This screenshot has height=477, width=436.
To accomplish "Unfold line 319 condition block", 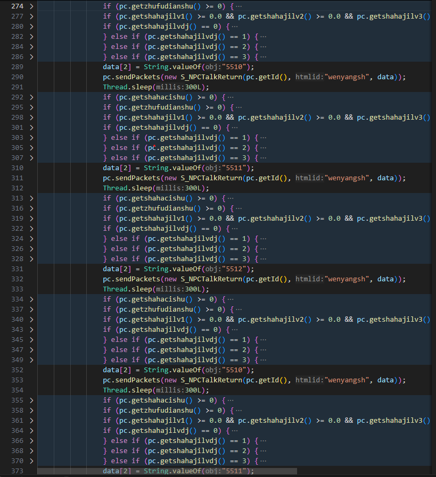I will 31,219.
